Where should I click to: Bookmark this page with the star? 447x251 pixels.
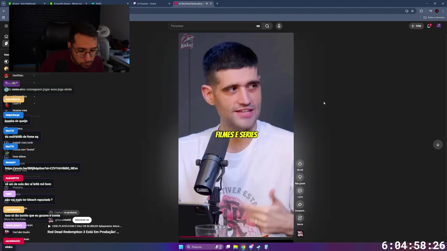click(412, 11)
